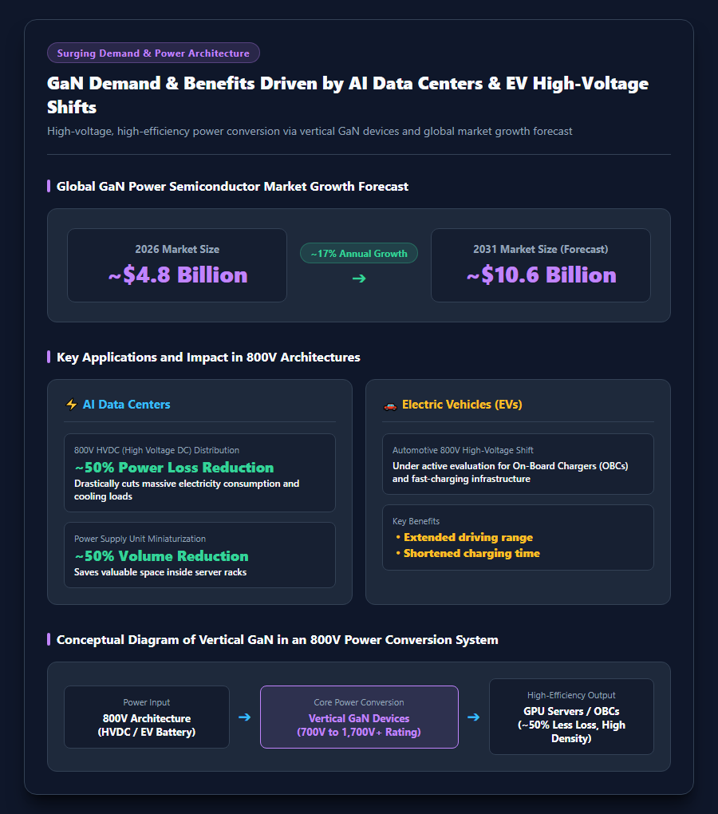Select the subtitle starting 'High-voltage, high-efficiency power conversion'

click(x=310, y=132)
